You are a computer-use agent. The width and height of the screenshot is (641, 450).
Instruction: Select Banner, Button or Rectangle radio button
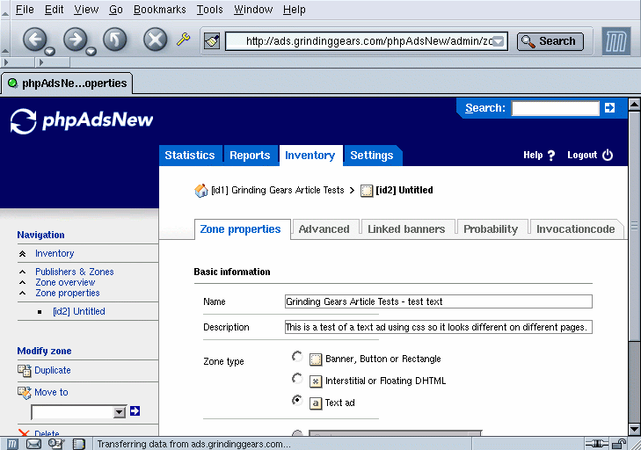pos(297,357)
